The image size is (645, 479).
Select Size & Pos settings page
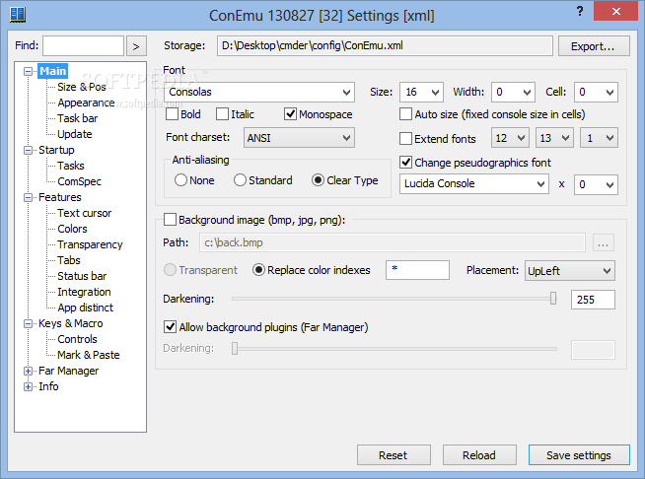coord(82,87)
